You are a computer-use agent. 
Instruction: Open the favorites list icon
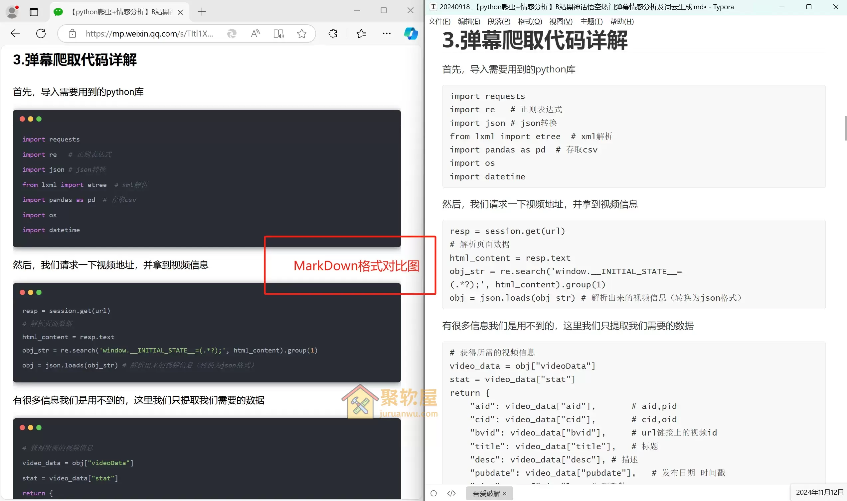361,34
